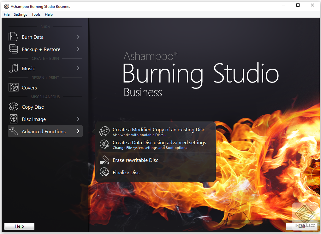The image size is (321, 234).
Task: Expand the Burn Data submenu arrow
Action: (78, 37)
